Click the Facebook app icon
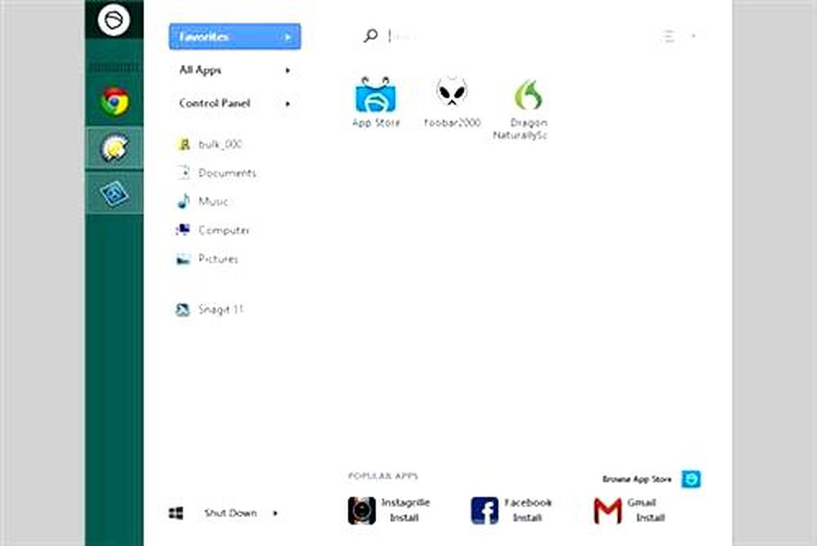This screenshot has width=817, height=546. click(484, 511)
